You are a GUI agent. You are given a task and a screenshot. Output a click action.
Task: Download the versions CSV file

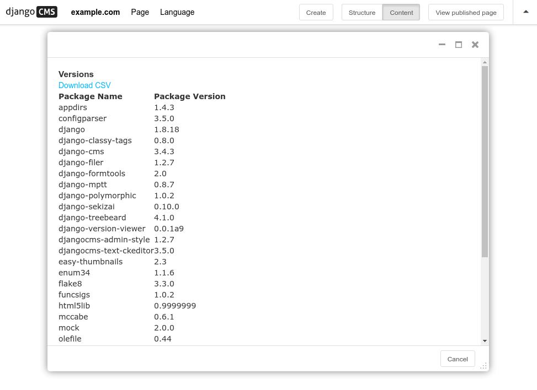pos(84,85)
